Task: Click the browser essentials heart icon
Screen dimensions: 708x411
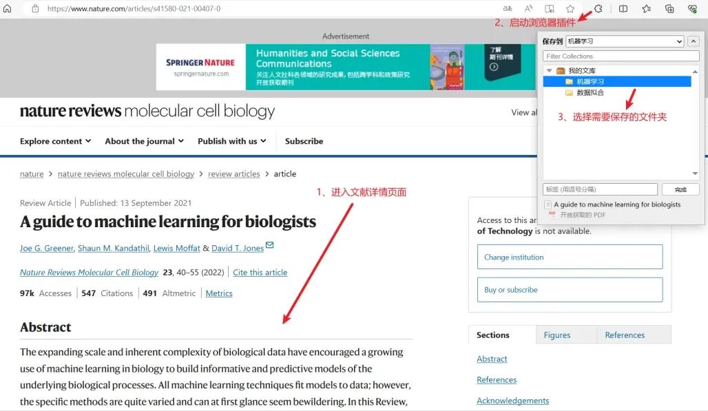Action: pos(692,9)
